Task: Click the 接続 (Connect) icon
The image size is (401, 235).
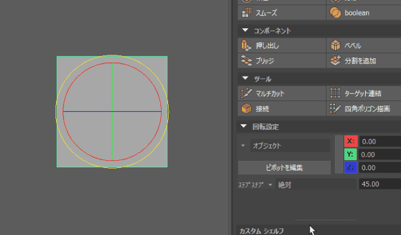Action: pyautogui.click(x=246, y=108)
